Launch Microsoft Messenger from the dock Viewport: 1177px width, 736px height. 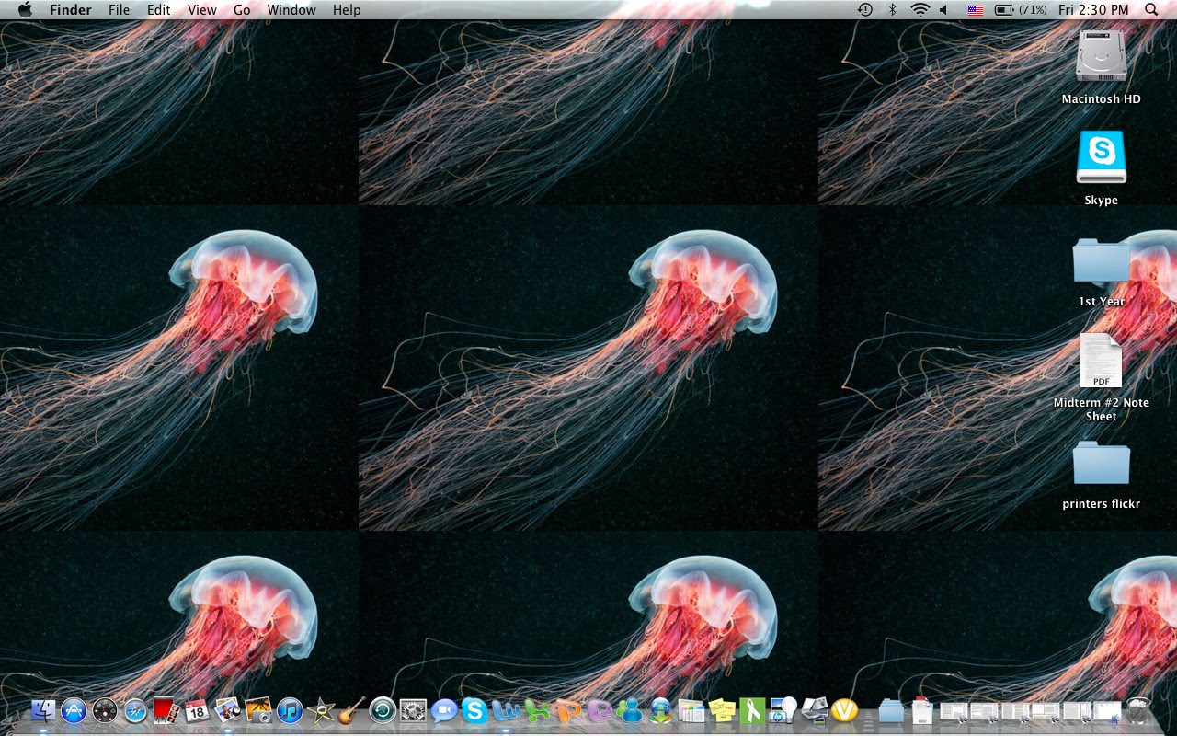click(x=630, y=710)
